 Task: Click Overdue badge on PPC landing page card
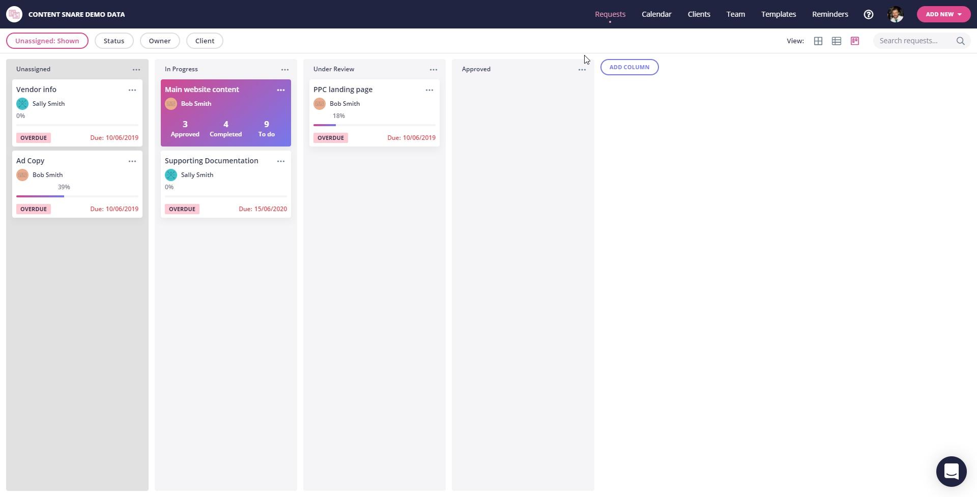click(x=331, y=138)
